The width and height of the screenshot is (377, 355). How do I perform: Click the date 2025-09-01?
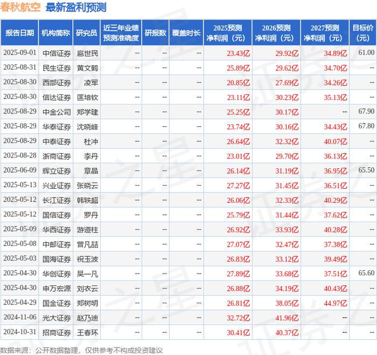click(x=20, y=53)
